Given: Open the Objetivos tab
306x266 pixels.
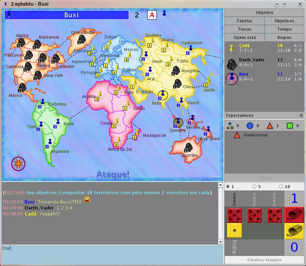Looking at the screenshot, I should [284, 21].
